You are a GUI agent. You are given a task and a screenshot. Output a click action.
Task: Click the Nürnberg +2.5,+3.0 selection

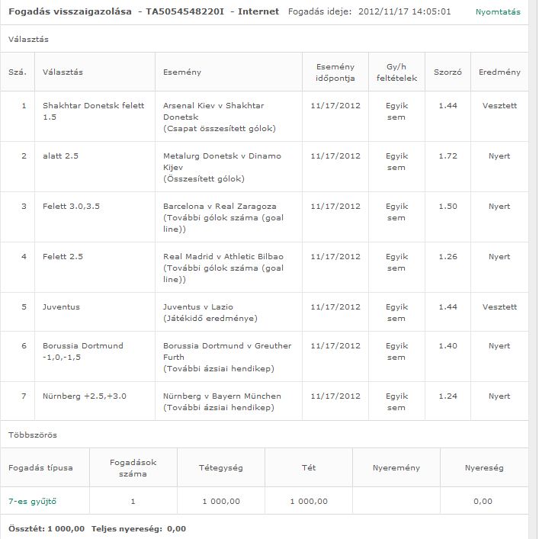coord(84,396)
